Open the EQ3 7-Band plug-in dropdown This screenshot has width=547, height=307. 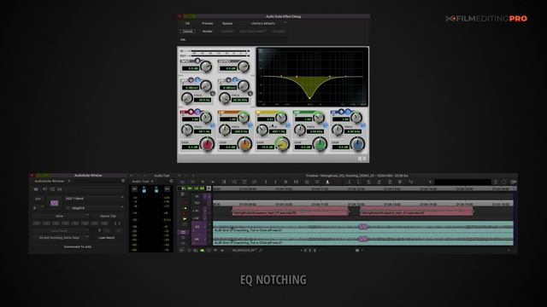click(94, 199)
